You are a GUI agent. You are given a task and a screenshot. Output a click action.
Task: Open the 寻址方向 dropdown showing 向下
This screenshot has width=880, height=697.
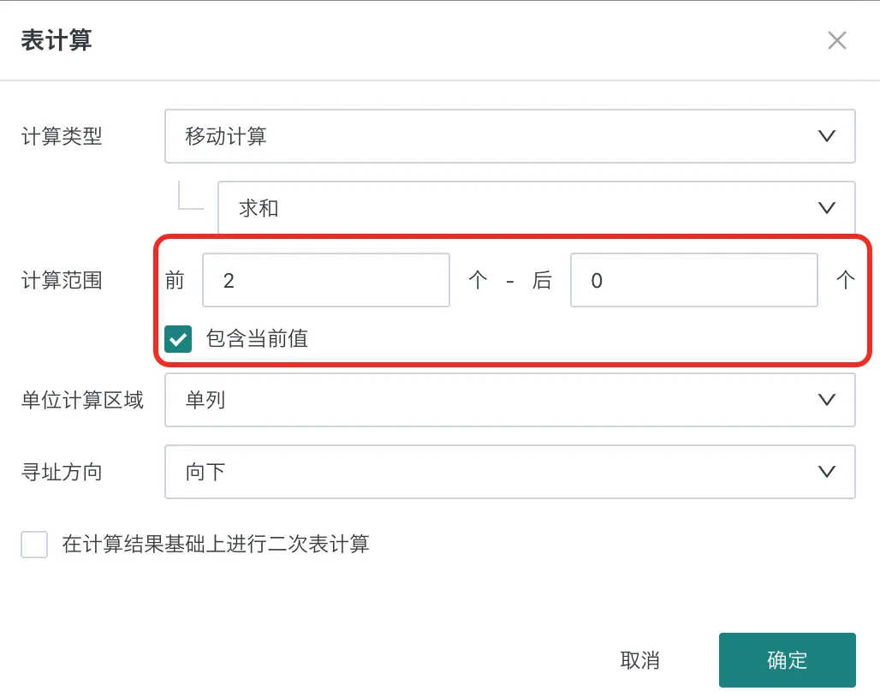tap(496, 472)
